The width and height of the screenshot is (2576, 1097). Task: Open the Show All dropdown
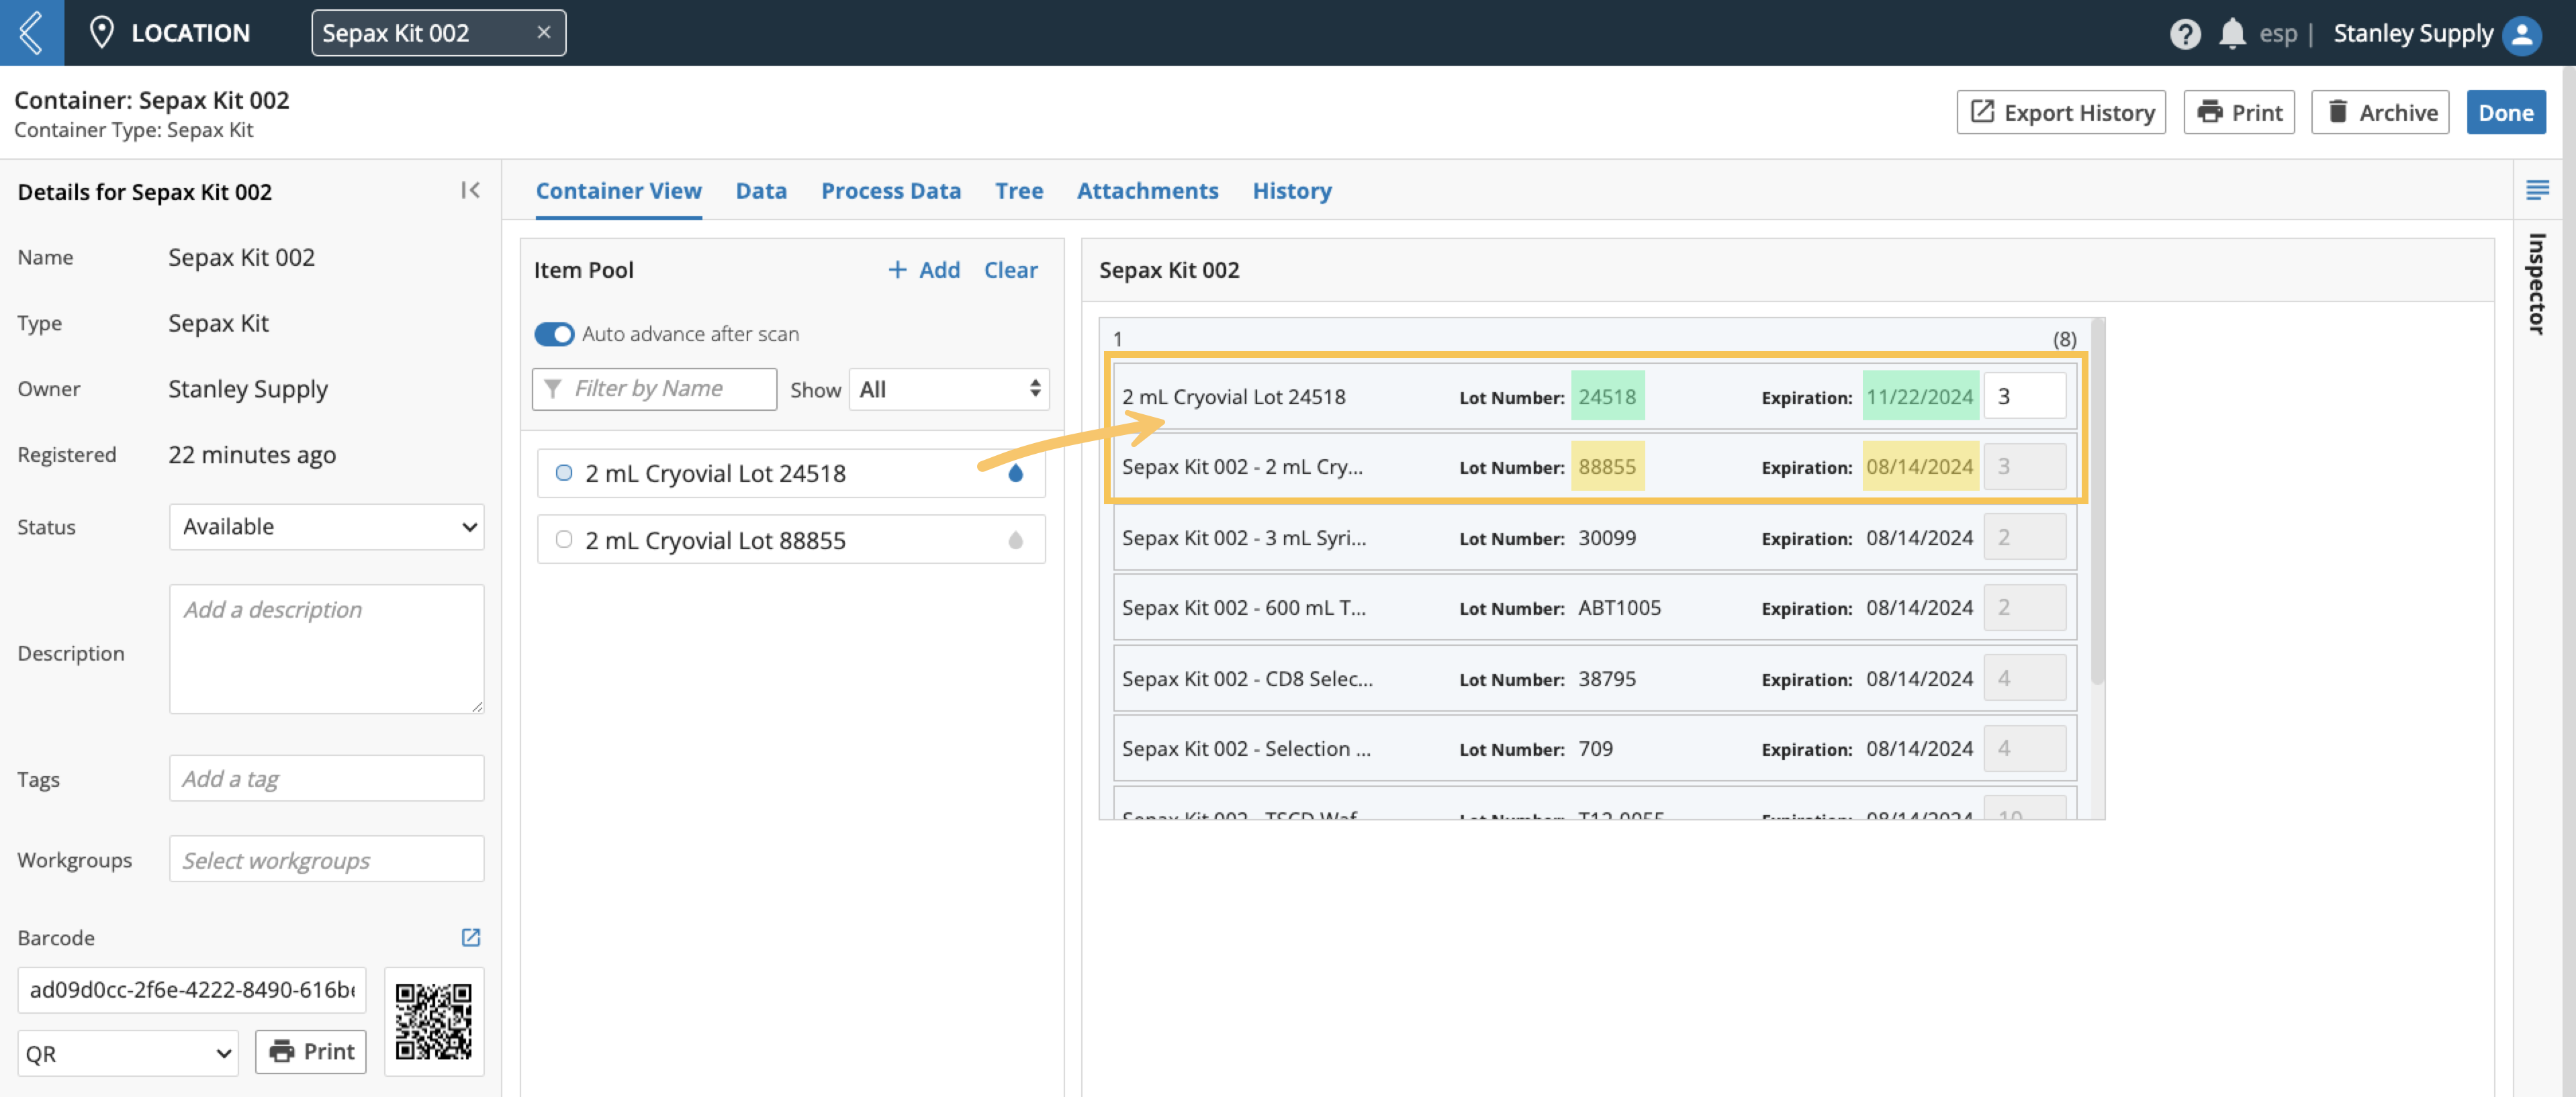coord(949,388)
